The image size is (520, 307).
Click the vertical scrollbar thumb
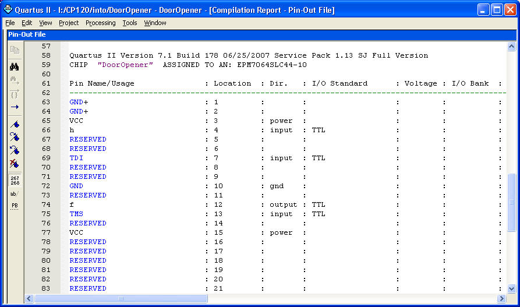point(511,202)
